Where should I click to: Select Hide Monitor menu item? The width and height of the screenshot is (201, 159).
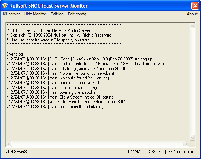pyautogui.click(x=35, y=14)
